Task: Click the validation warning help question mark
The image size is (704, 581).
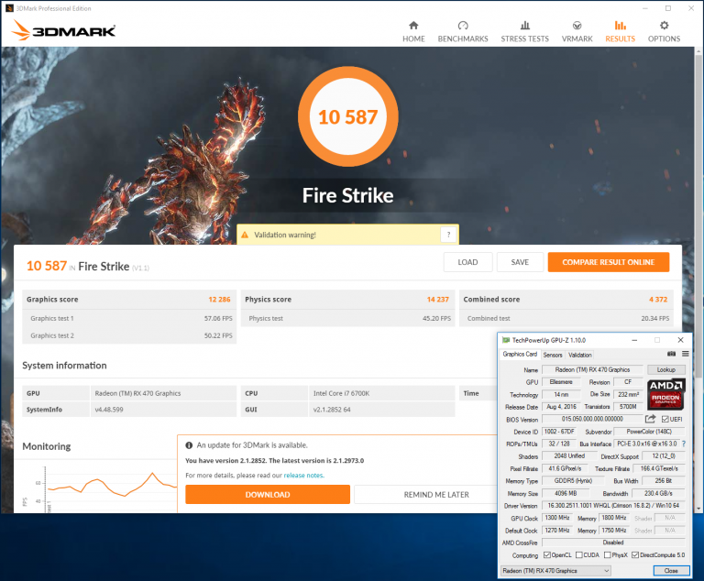Action: pyautogui.click(x=448, y=235)
